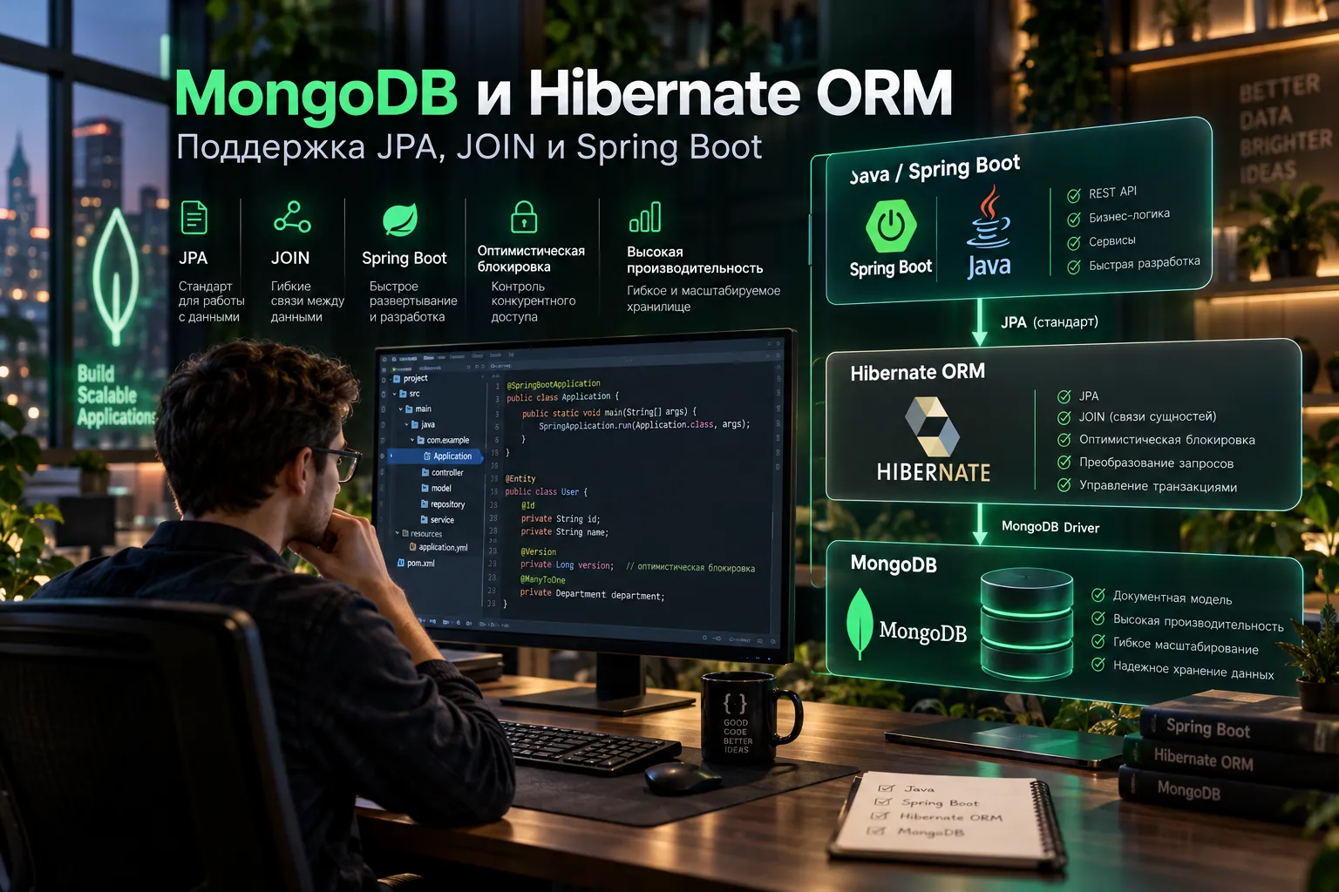Click the repository folder icon in IDE tree
Screen dimensions: 1339x892
coord(425,504)
